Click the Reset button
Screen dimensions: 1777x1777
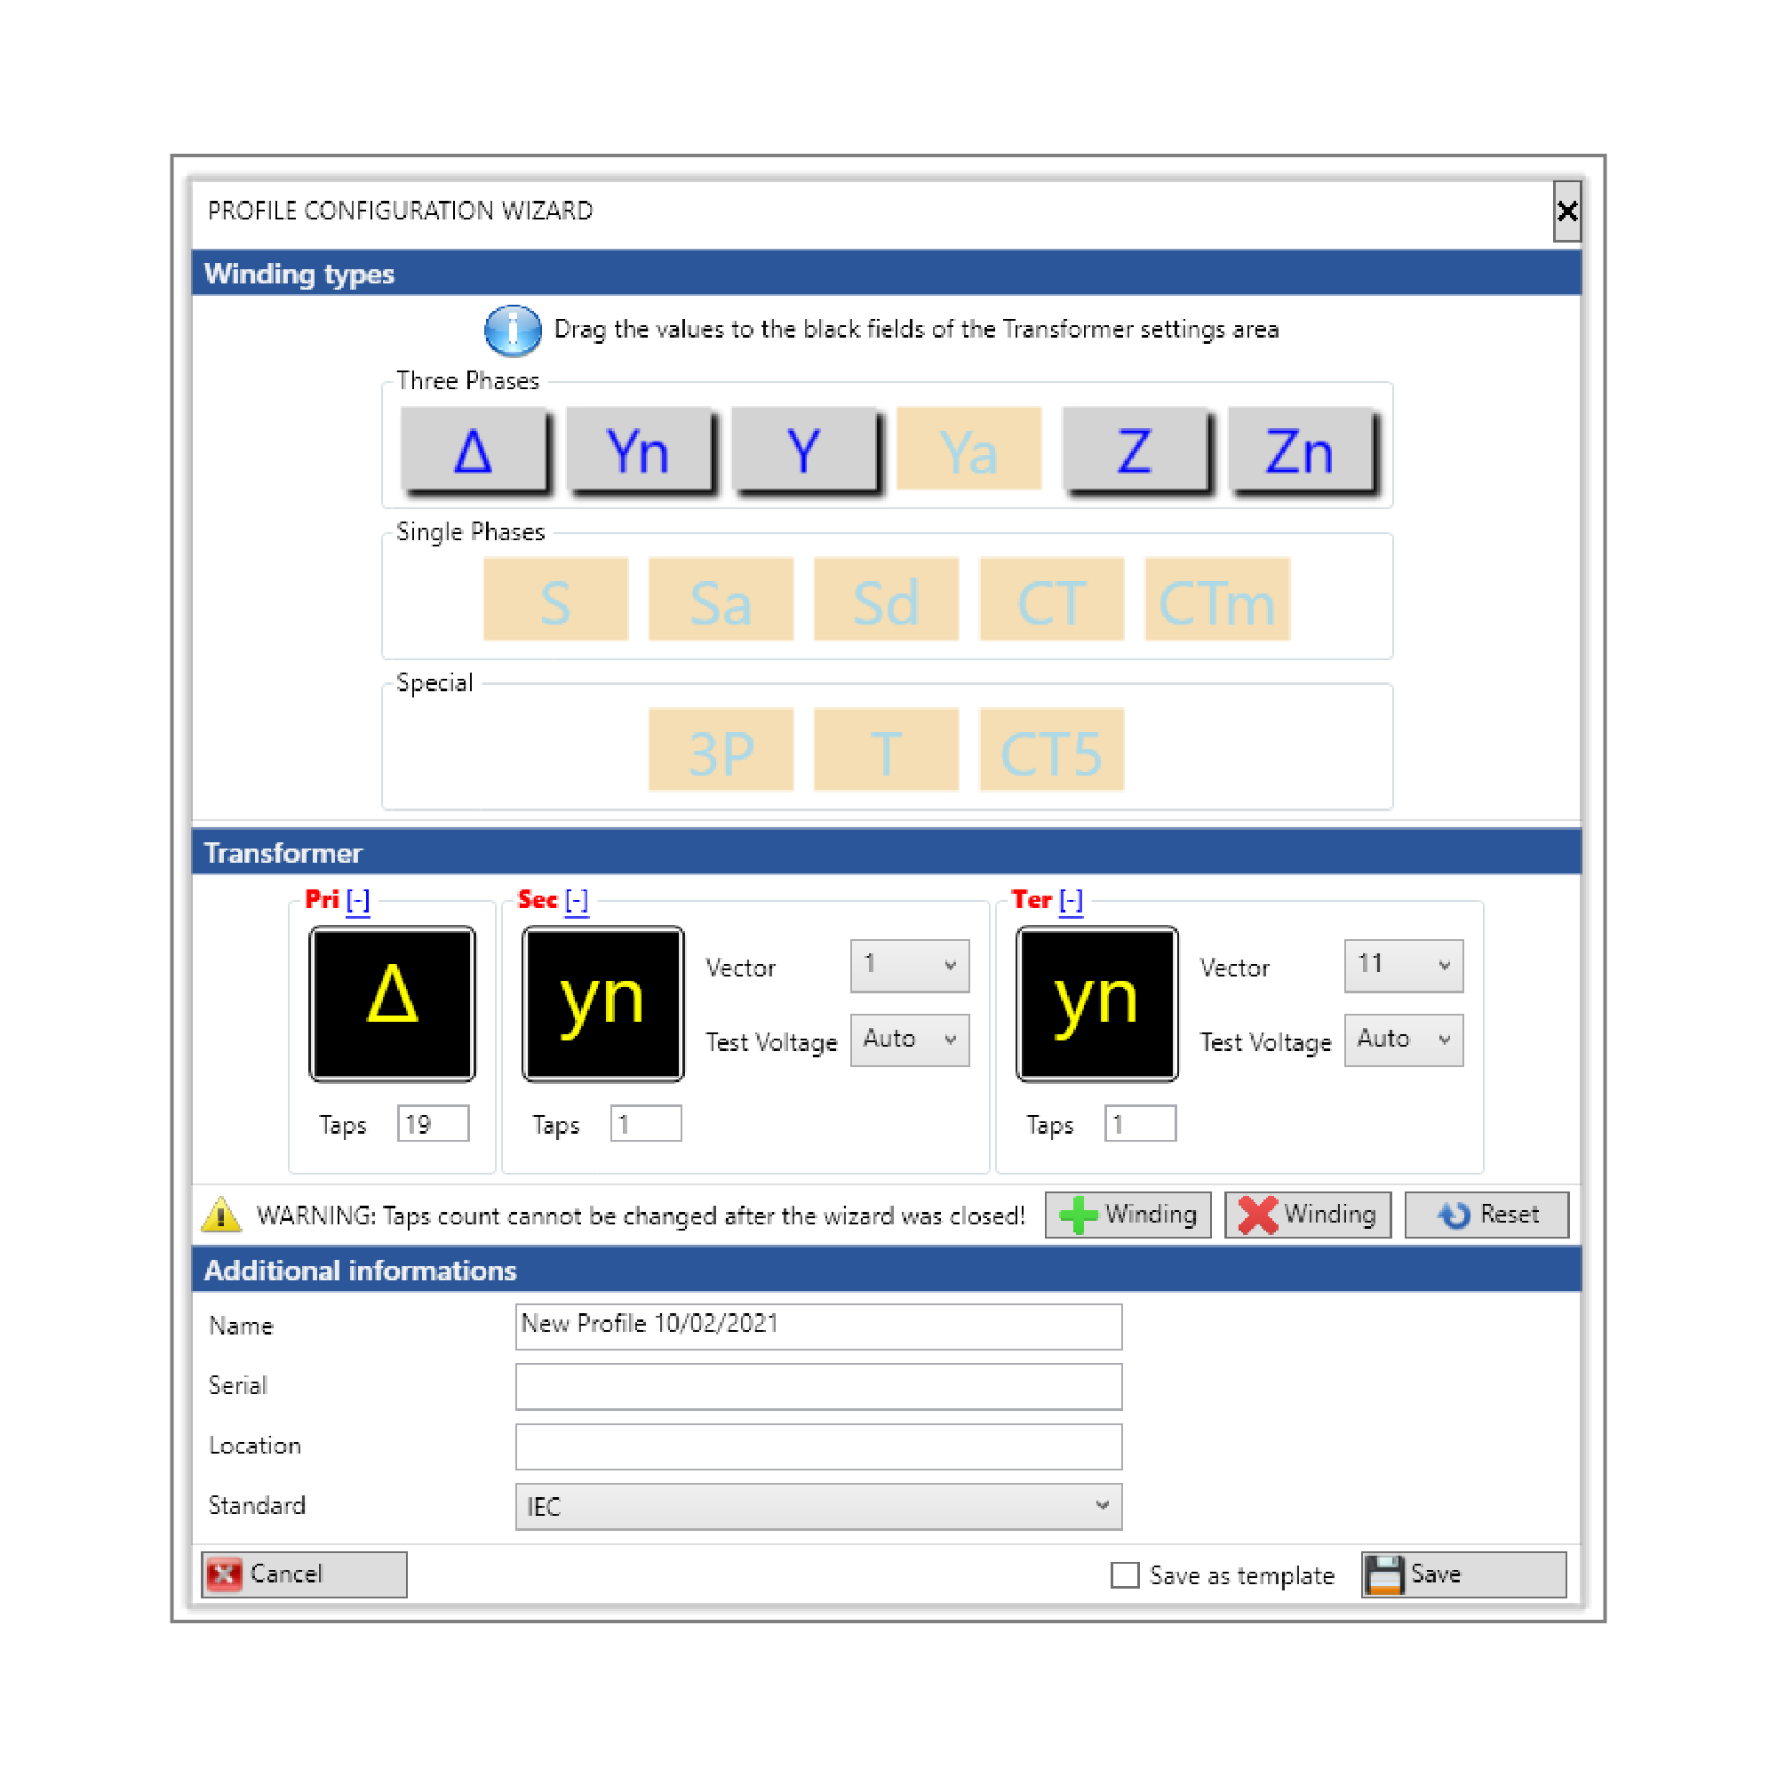(x=1487, y=1215)
